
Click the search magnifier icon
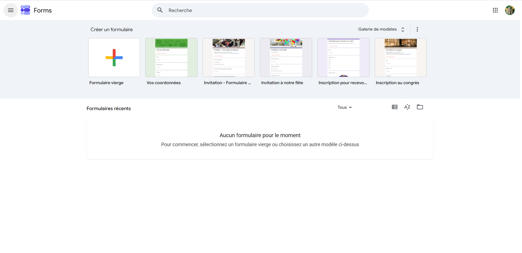click(160, 10)
